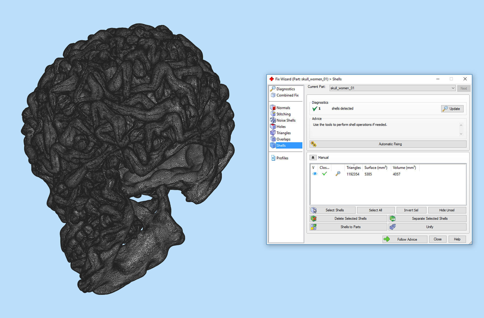Zoom to shell with magnifier icon
484x318 pixels.
[338, 174]
